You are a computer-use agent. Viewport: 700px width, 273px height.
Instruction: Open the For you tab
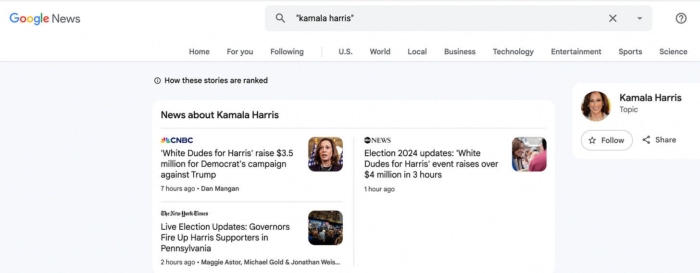click(x=240, y=51)
